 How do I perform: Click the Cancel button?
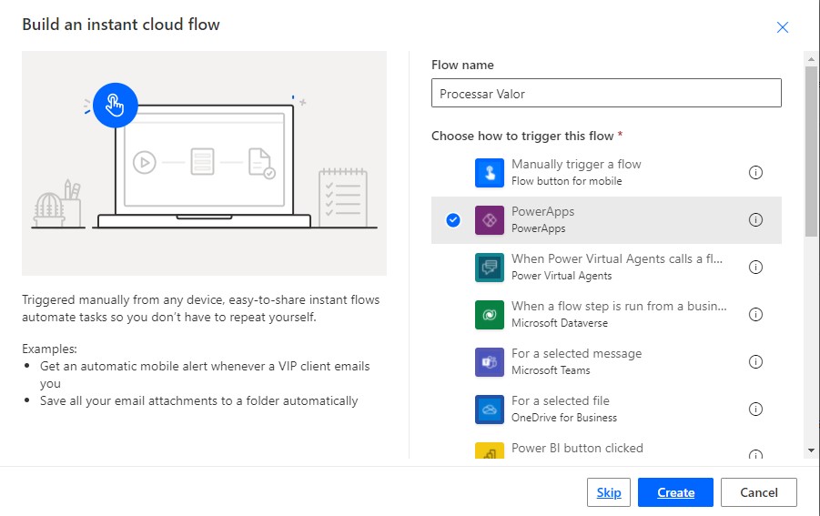tap(759, 492)
